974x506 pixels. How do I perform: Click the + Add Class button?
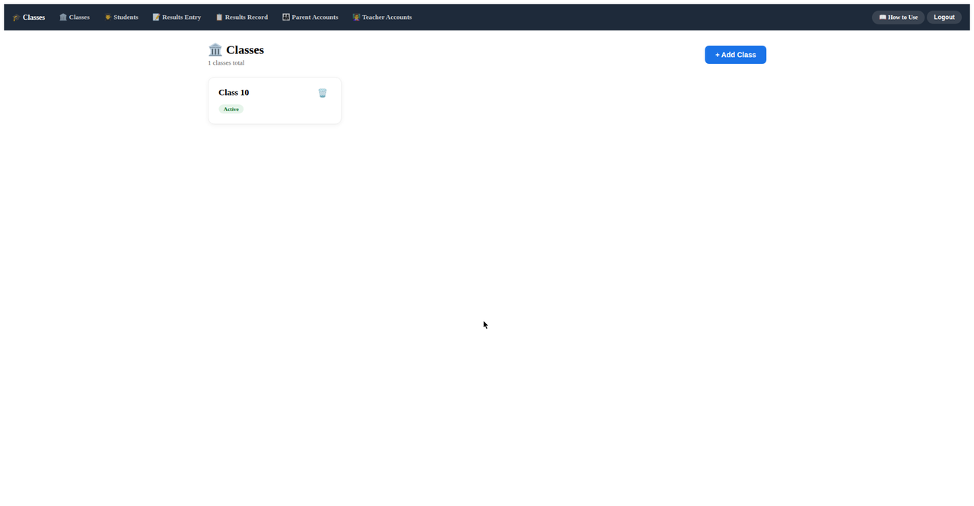(x=735, y=55)
